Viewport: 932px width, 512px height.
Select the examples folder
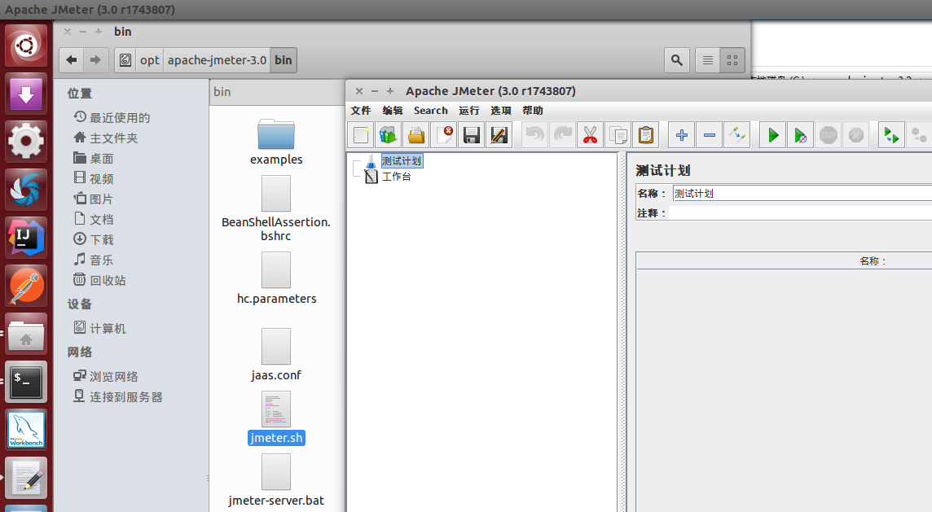point(276,142)
